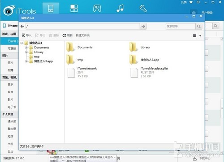Click the updatable apps sidebar item
This screenshot has width=224, height=162.
pos(9,48)
